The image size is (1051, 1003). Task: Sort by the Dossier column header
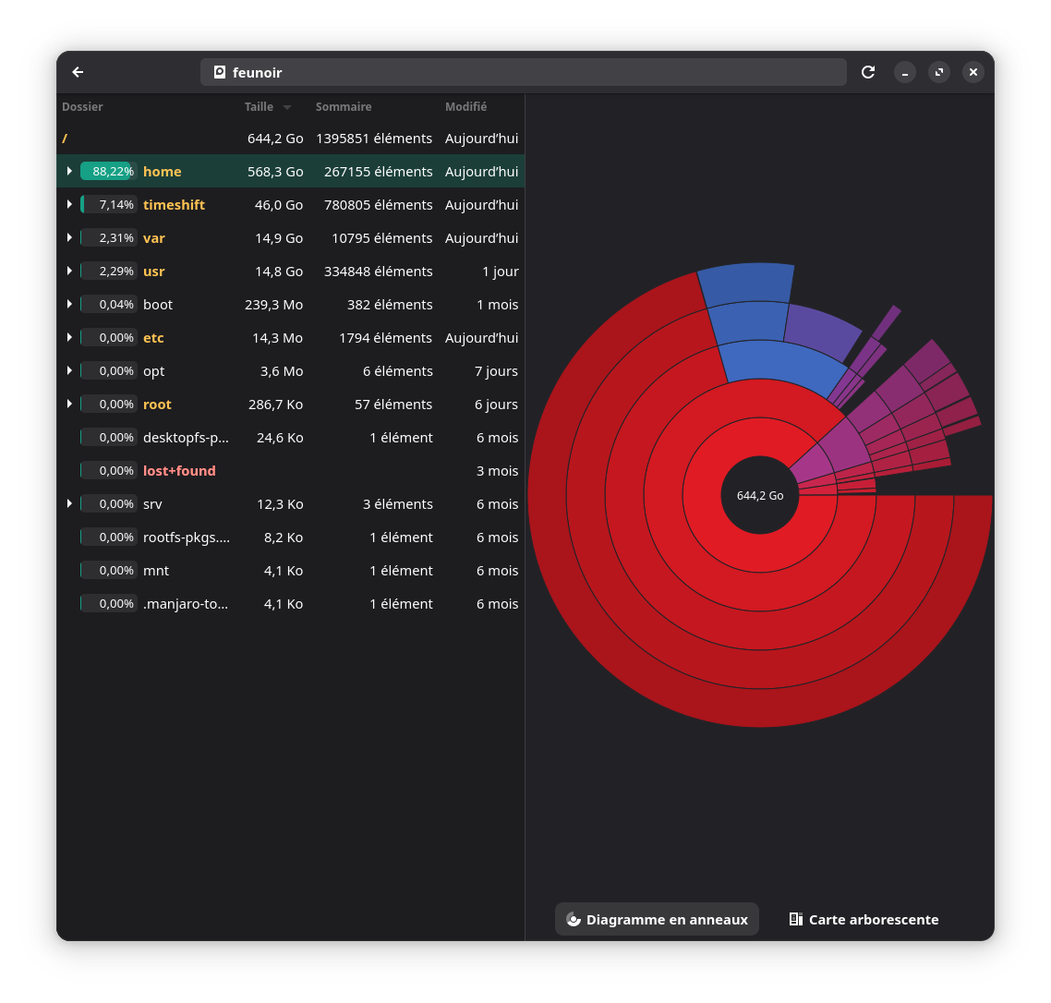tap(82, 106)
